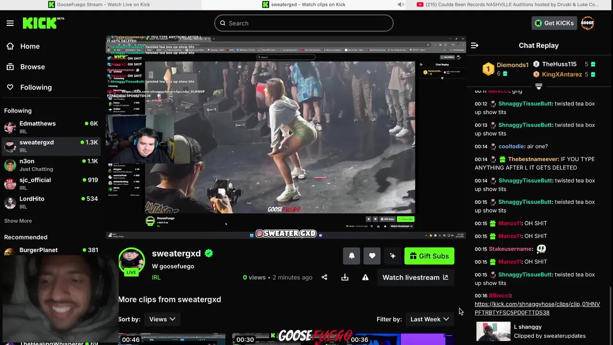The width and height of the screenshot is (613, 345).
Task: Open the L shanggy clip thumbnail in chat
Action: click(493, 331)
